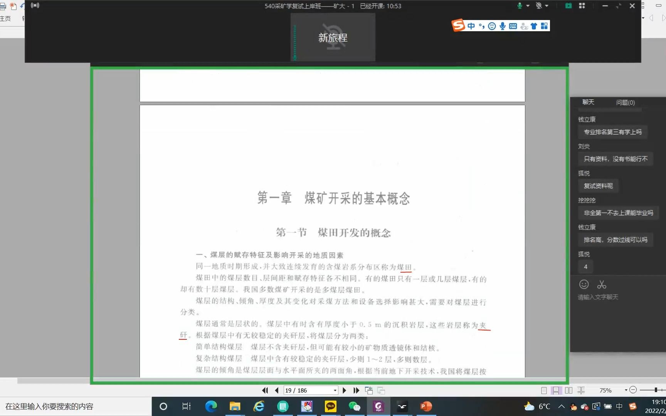Mute the green microphone in meeting toolbar
The height and width of the screenshot is (416, 666).
click(x=520, y=6)
